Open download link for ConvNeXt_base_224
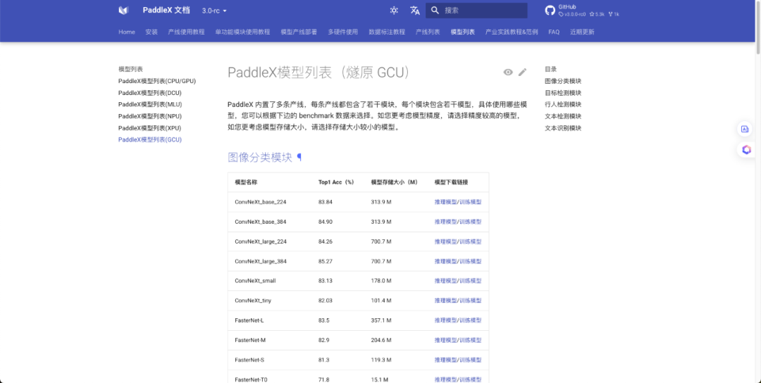Viewport: 761px width, 383px height. tap(458, 201)
